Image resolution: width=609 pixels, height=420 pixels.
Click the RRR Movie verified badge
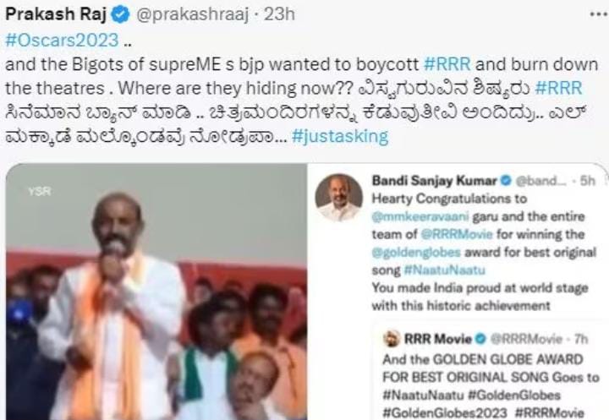480,339
